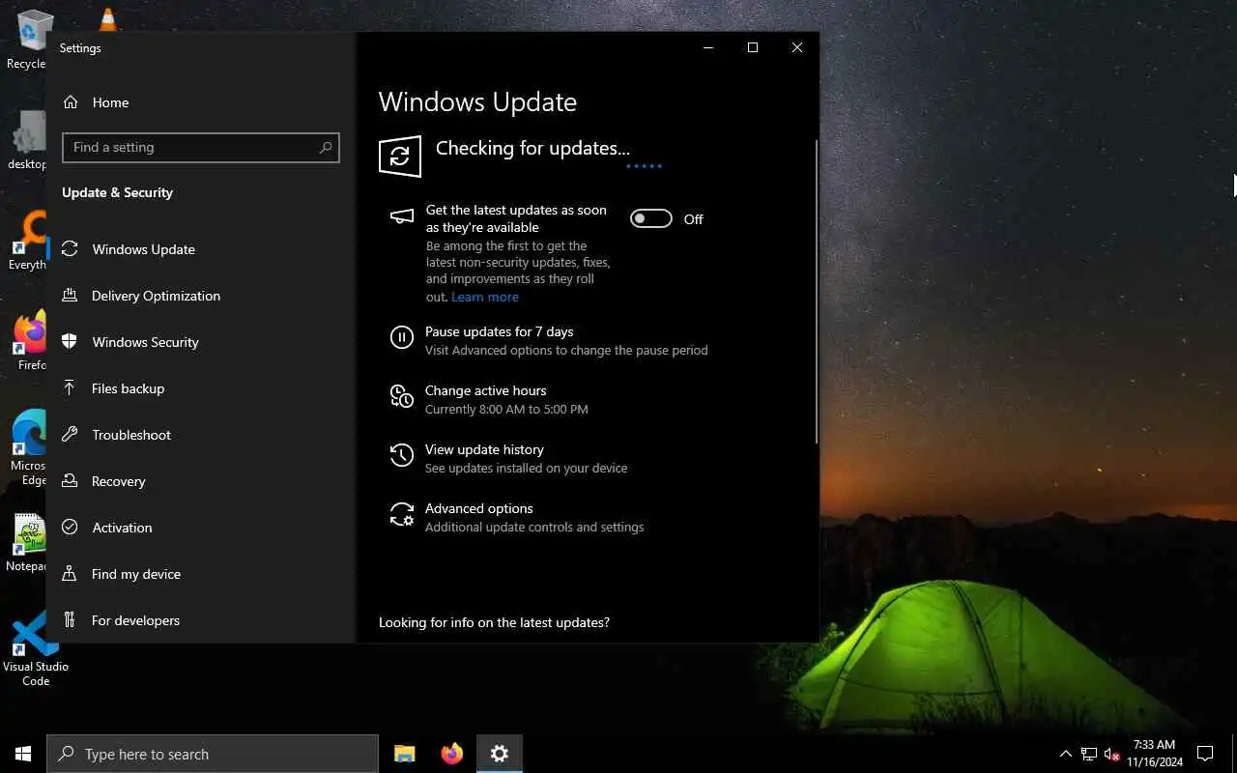
Task: Click View update history
Action: pyautogui.click(x=484, y=449)
